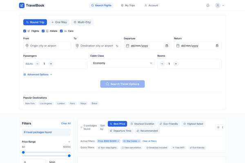245x163 pixels.
Task: Click the '0 travel packages found' text
Action: click(x=38, y=132)
